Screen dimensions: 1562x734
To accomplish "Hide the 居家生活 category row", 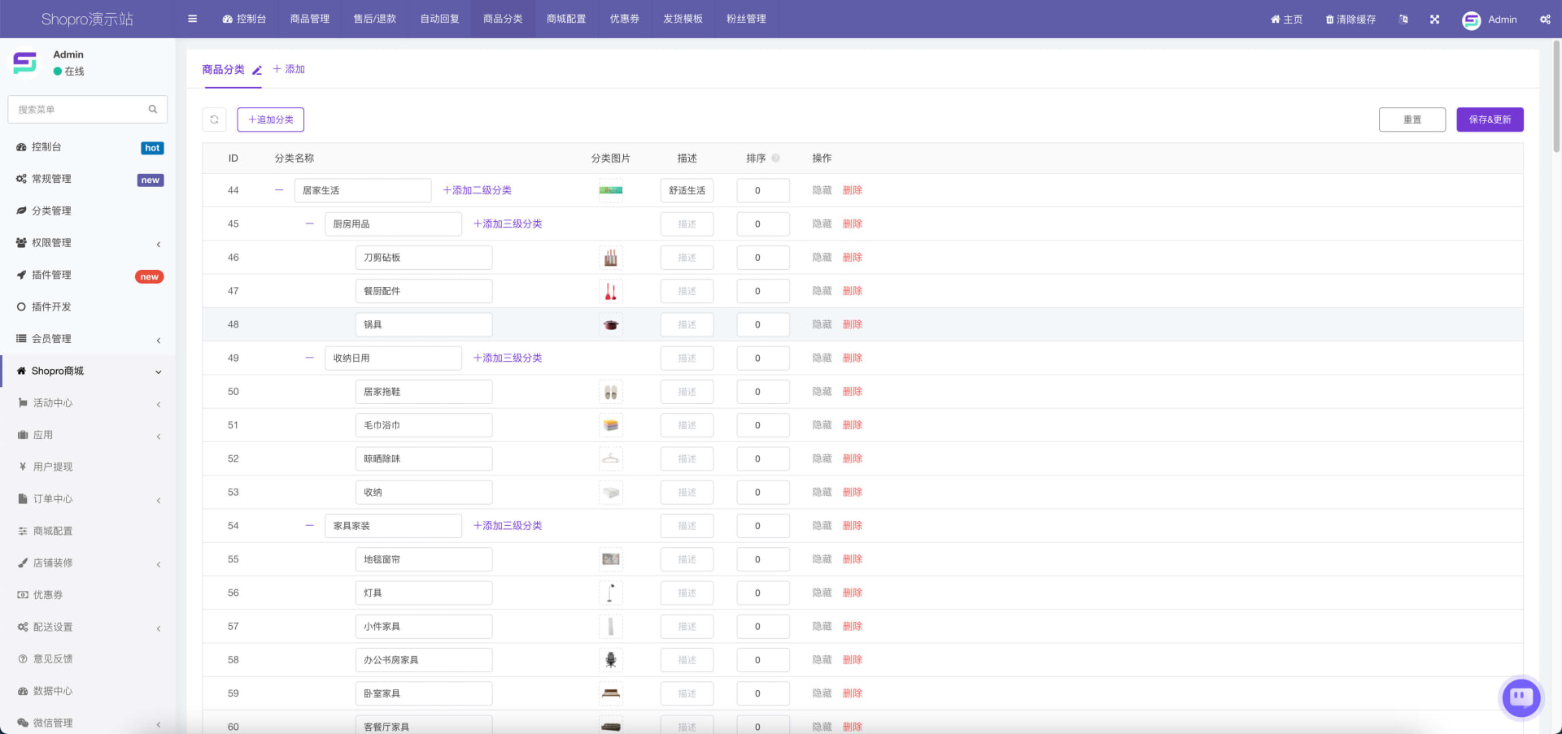I will [822, 190].
